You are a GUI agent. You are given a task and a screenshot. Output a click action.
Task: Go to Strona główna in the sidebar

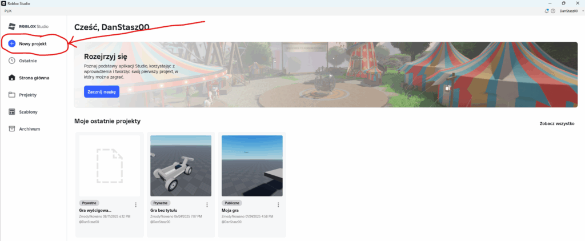pos(34,78)
